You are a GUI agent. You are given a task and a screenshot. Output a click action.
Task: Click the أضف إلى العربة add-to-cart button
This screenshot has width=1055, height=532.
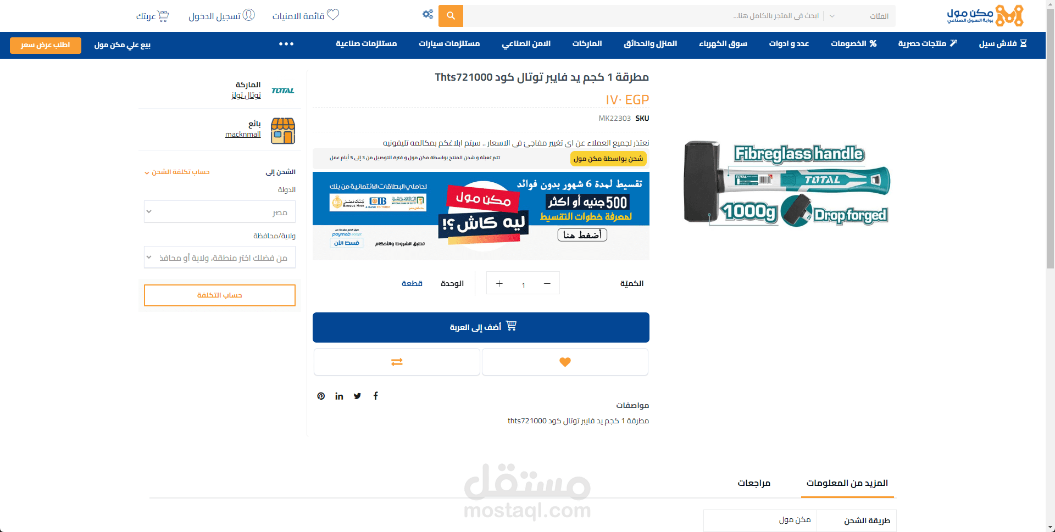coord(481,327)
